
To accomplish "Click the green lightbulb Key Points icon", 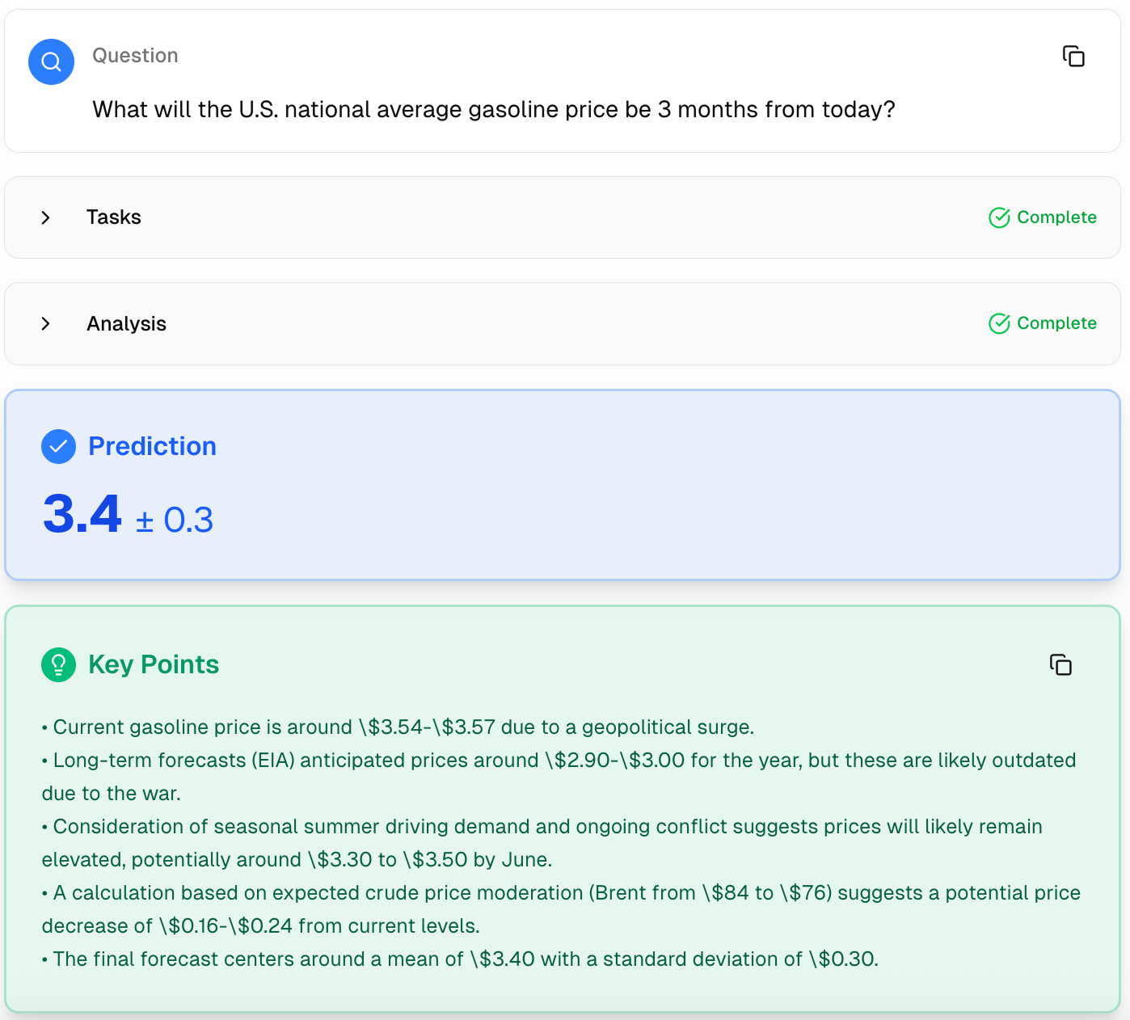I will pos(58,665).
